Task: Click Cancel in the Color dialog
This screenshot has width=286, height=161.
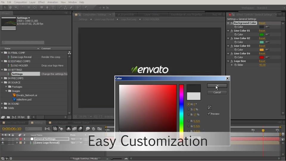Action: pyautogui.click(x=217, y=92)
